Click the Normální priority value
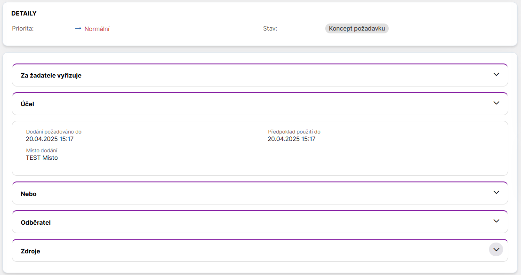 [x=97, y=29]
